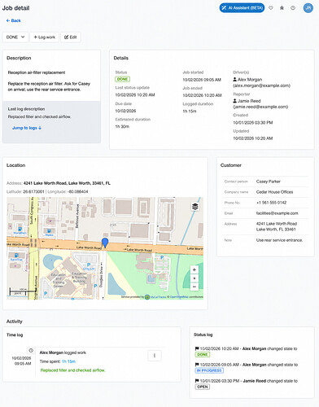Open the AI Assistant (BETA) button
This screenshot has height=407, width=319.
242,8
